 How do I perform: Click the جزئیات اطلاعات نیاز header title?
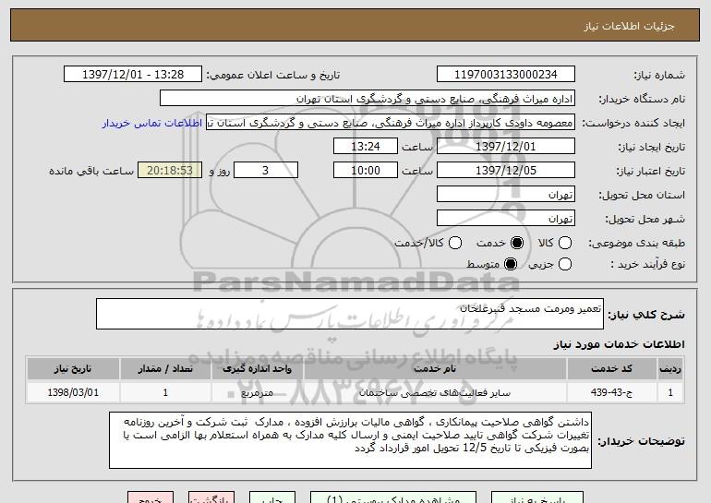pos(629,26)
